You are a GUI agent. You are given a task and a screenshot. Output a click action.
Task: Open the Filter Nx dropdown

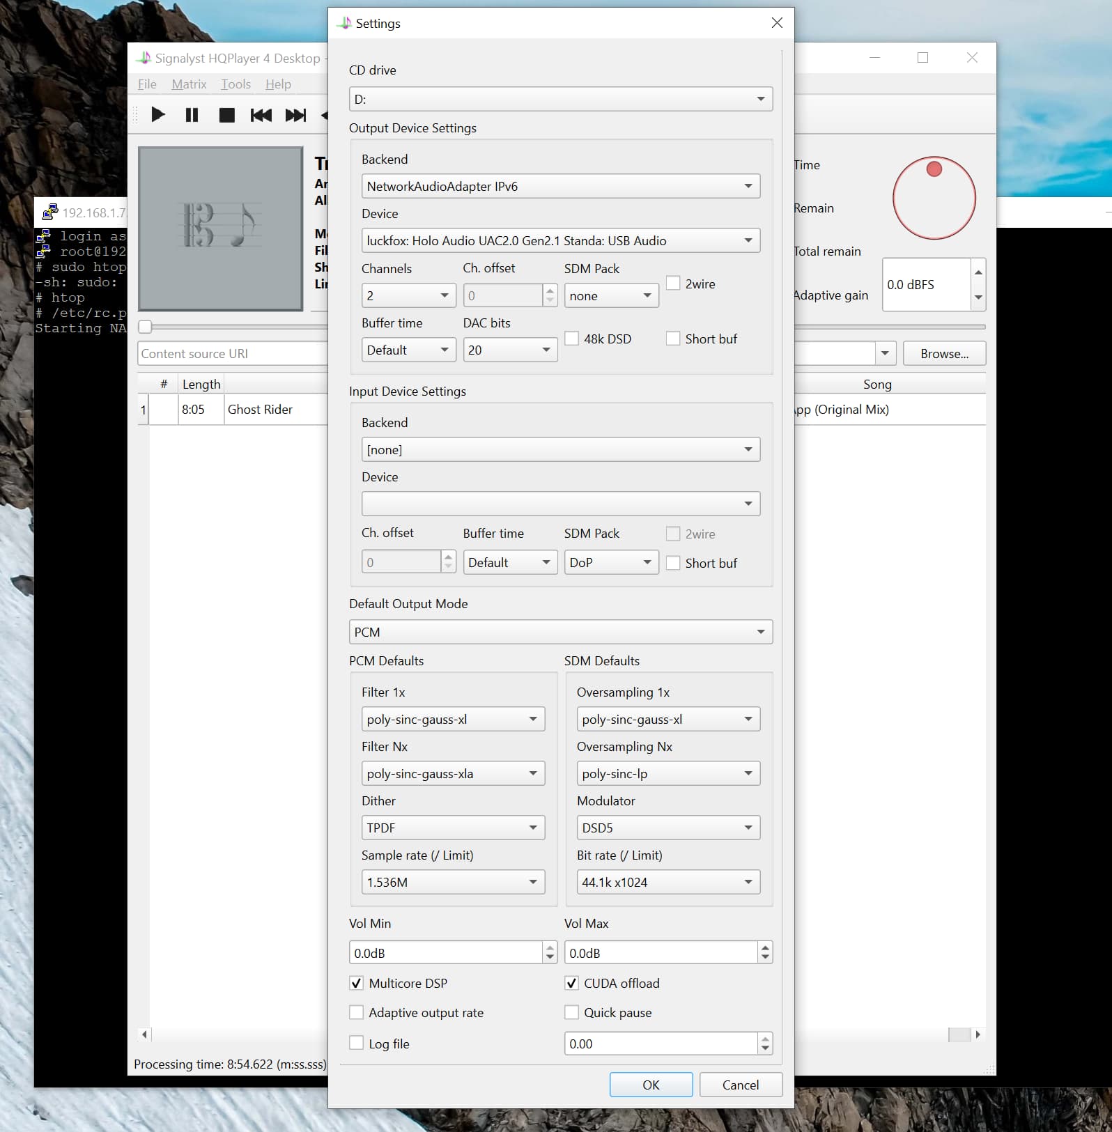pyautogui.click(x=453, y=773)
